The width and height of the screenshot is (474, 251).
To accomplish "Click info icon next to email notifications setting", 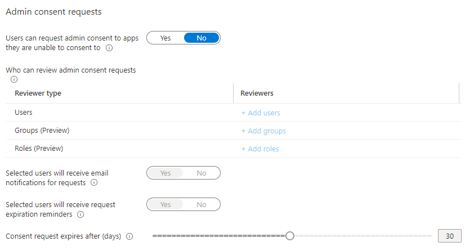I will [95, 182].
